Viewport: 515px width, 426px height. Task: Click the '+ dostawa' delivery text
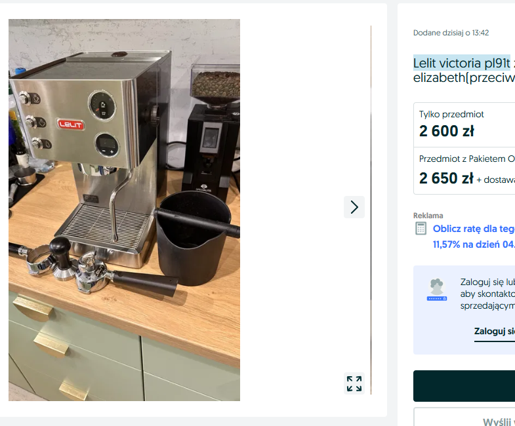[x=495, y=180]
